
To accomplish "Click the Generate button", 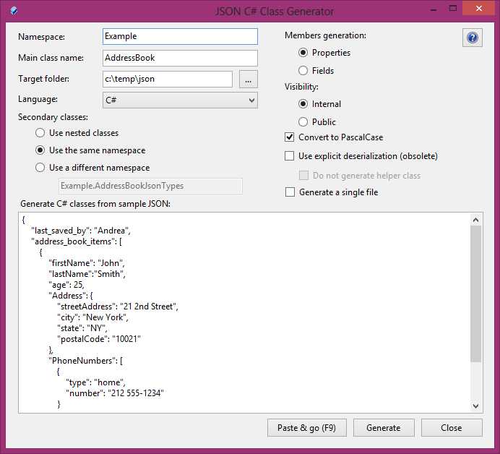I will [x=384, y=428].
